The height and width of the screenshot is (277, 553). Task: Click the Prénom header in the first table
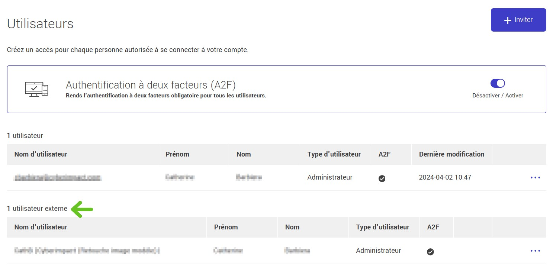(x=177, y=154)
